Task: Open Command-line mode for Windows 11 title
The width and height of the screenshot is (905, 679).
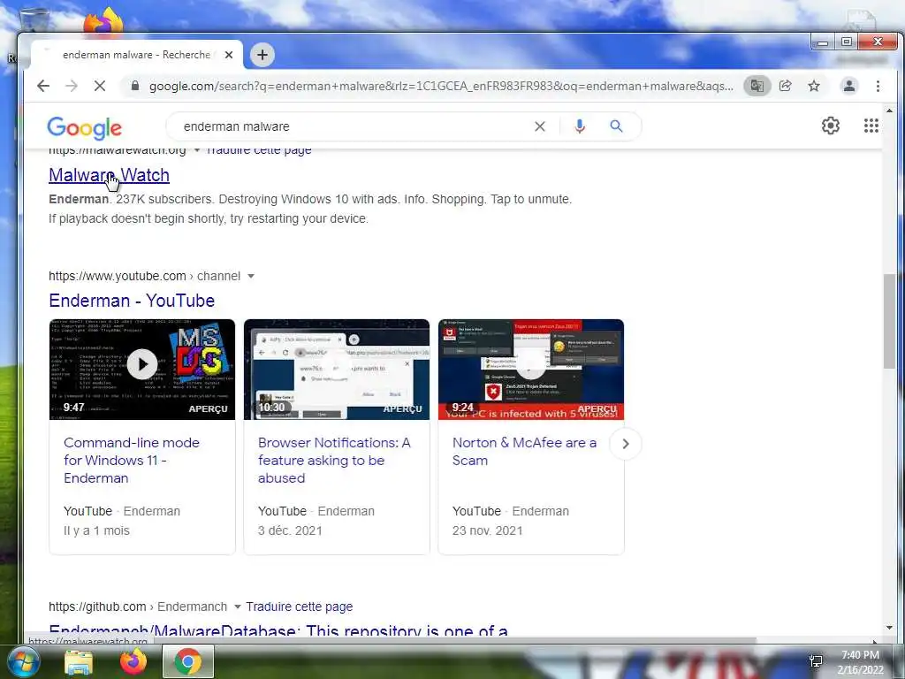Action: pos(132,460)
